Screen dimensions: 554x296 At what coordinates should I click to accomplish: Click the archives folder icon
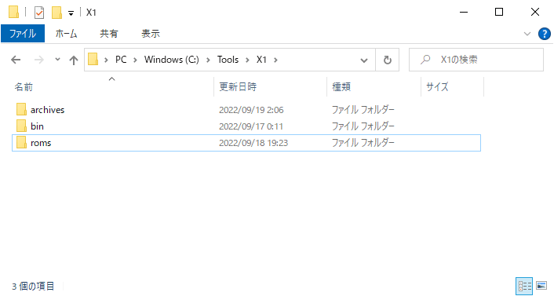[x=21, y=109]
